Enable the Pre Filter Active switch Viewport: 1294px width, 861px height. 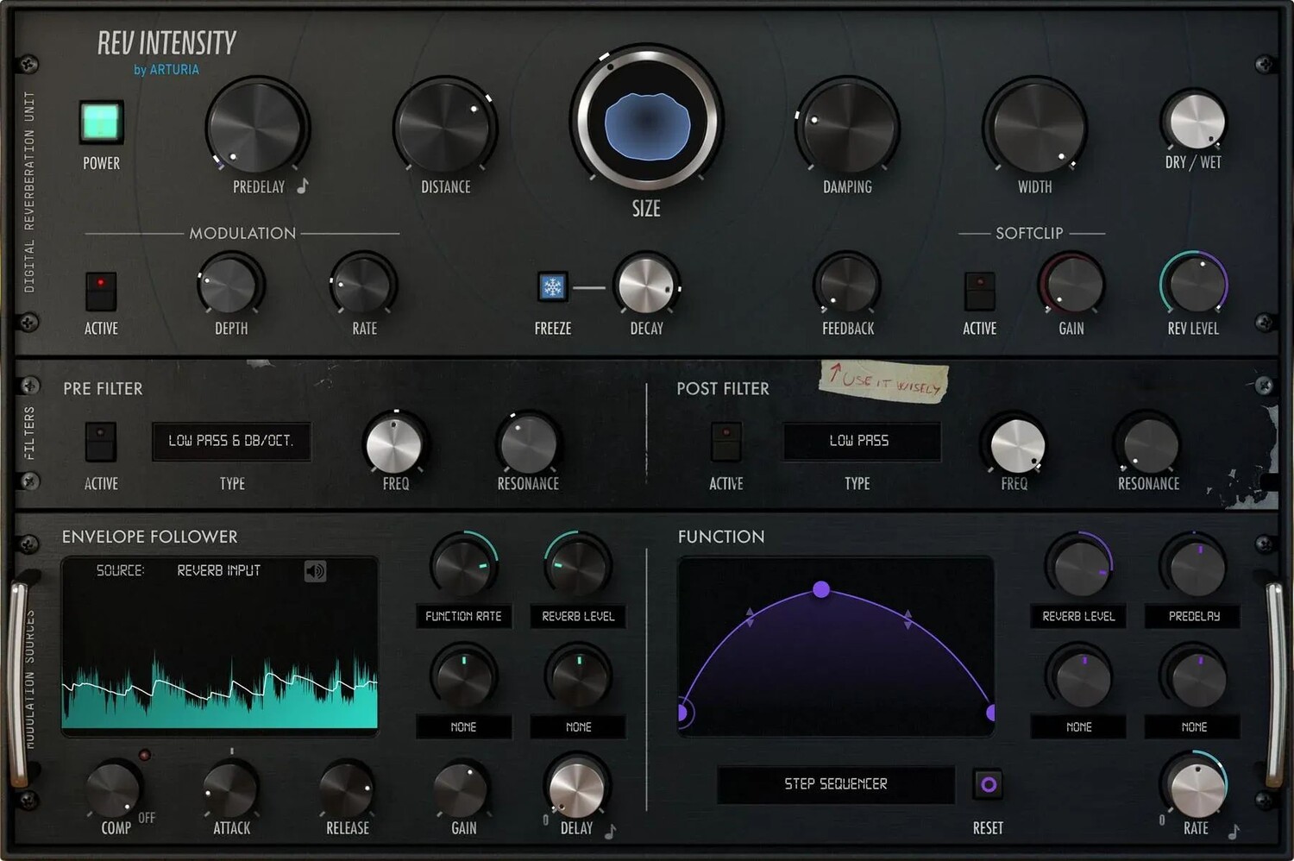(x=101, y=441)
